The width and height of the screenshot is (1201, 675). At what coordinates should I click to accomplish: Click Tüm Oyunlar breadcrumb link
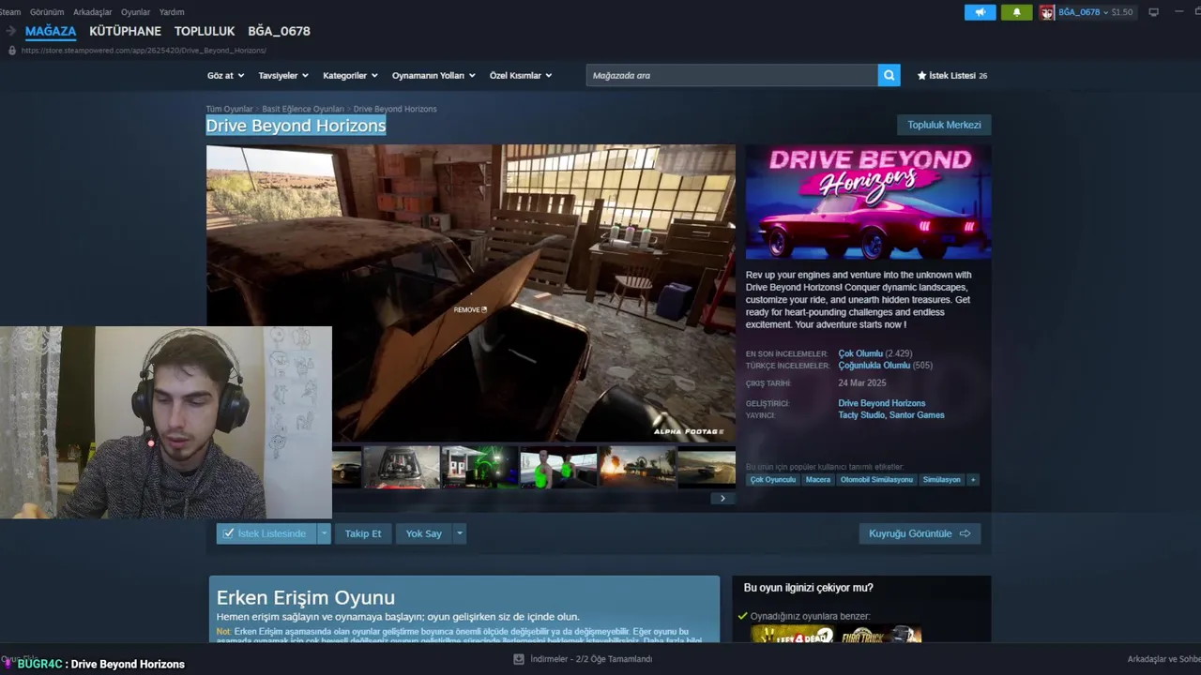[x=229, y=109]
